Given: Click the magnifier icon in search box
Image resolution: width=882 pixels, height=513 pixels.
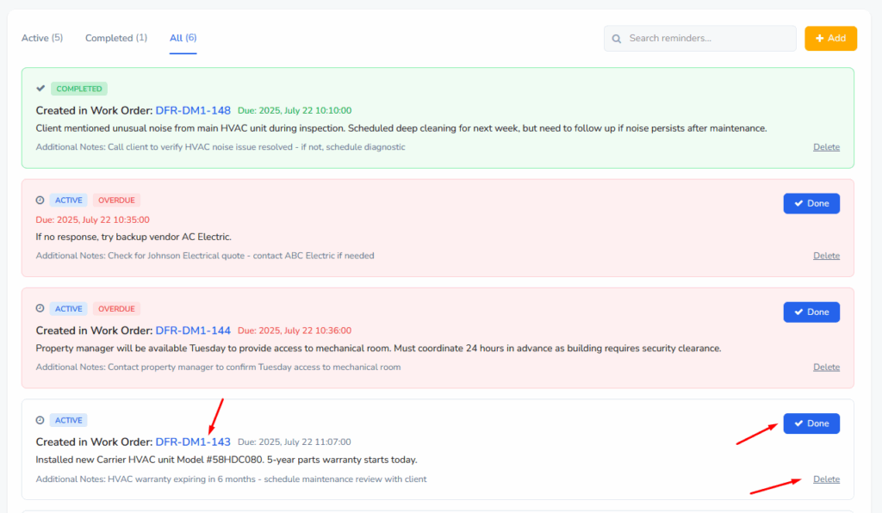Looking at the screenshot, I should tap(617, 39).
